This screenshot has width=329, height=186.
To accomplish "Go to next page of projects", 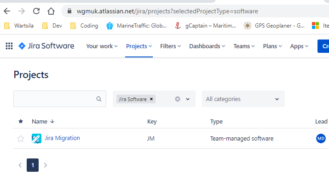I will click(x=45, y=165).
